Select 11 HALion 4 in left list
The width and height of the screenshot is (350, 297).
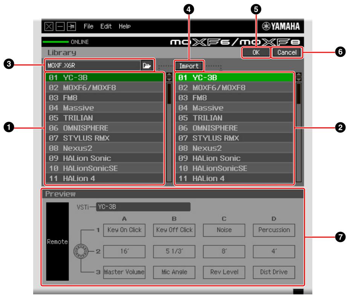pyautogui.click(x=104, y=178)
